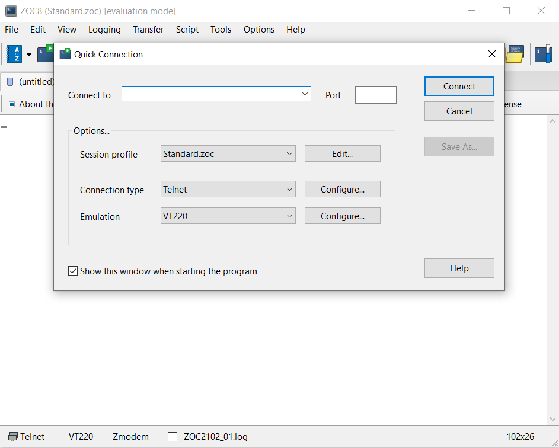
Task: Open the Script menu
Action: (187, 30)
